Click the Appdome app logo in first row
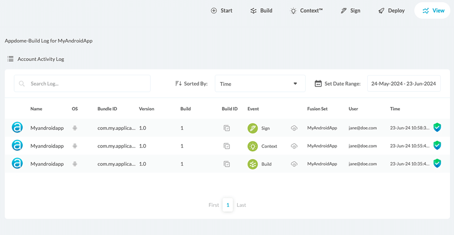This screenshot has height=235, width=454. point(17,128)
